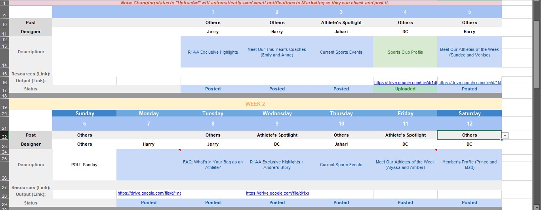Screen dimensions: 541x210
Task: Select date number 3 cell
Action: click(x=341, y=12)
